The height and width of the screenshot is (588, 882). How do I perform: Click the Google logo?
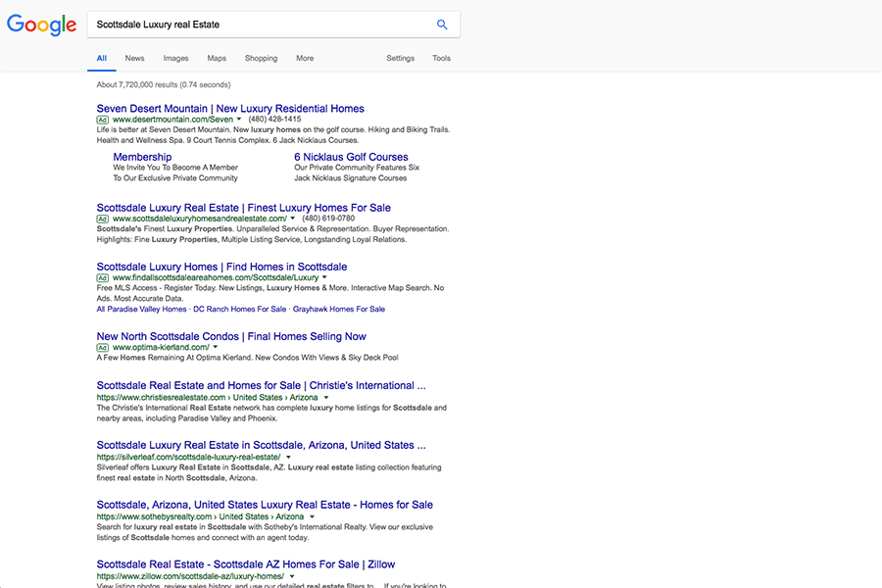point(41,24)
